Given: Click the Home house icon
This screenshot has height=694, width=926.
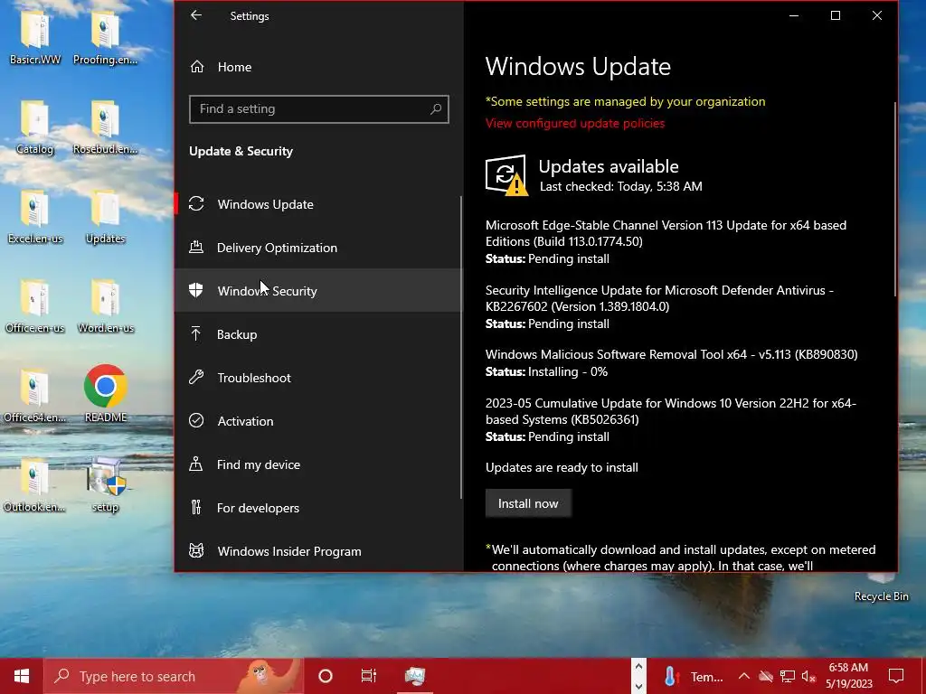Looking at the screenshot, I should [197, 67].
